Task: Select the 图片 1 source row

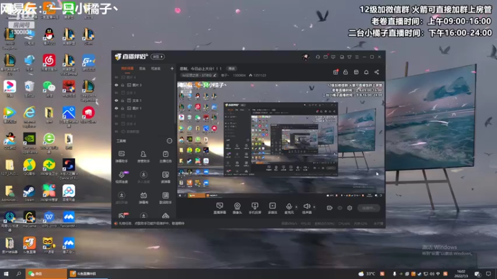Action: point(145,108)
